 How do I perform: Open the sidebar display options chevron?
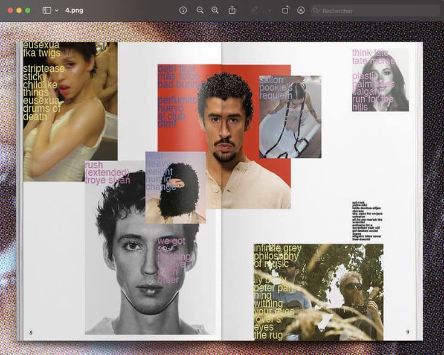[57, 10]
